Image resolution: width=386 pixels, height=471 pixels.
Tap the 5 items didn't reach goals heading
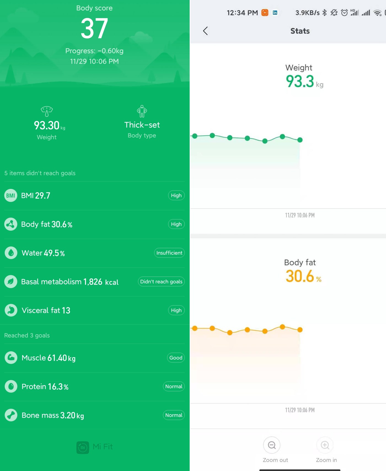tap(40, 173)
